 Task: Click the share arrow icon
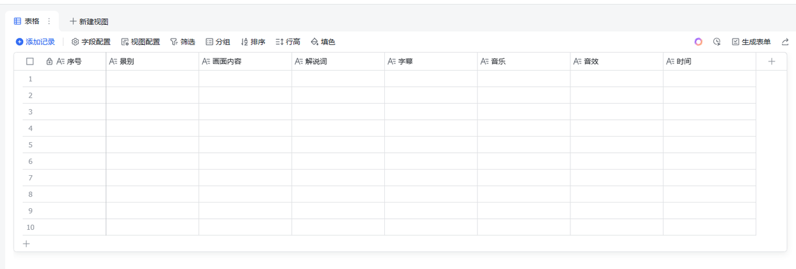click(785, 42)
